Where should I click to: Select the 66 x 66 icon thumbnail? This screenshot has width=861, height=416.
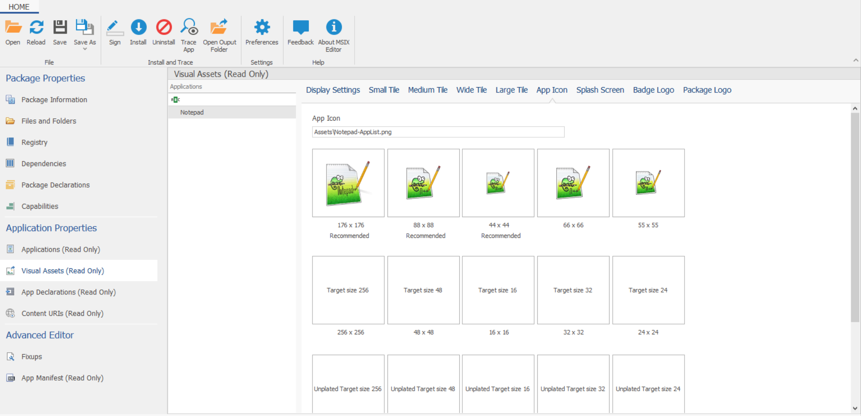click(573, 183)
